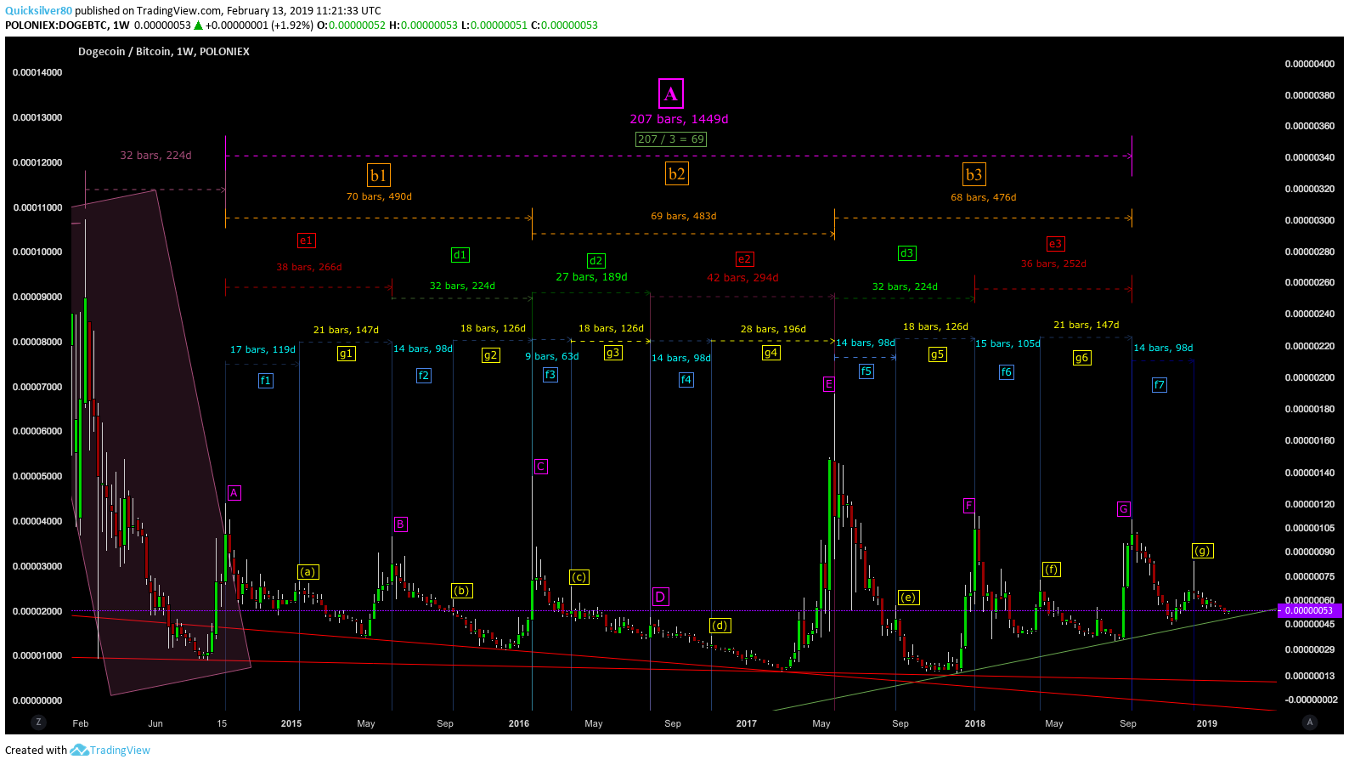Click the '38 bars, 266d' red label

[x=308, y=268]
